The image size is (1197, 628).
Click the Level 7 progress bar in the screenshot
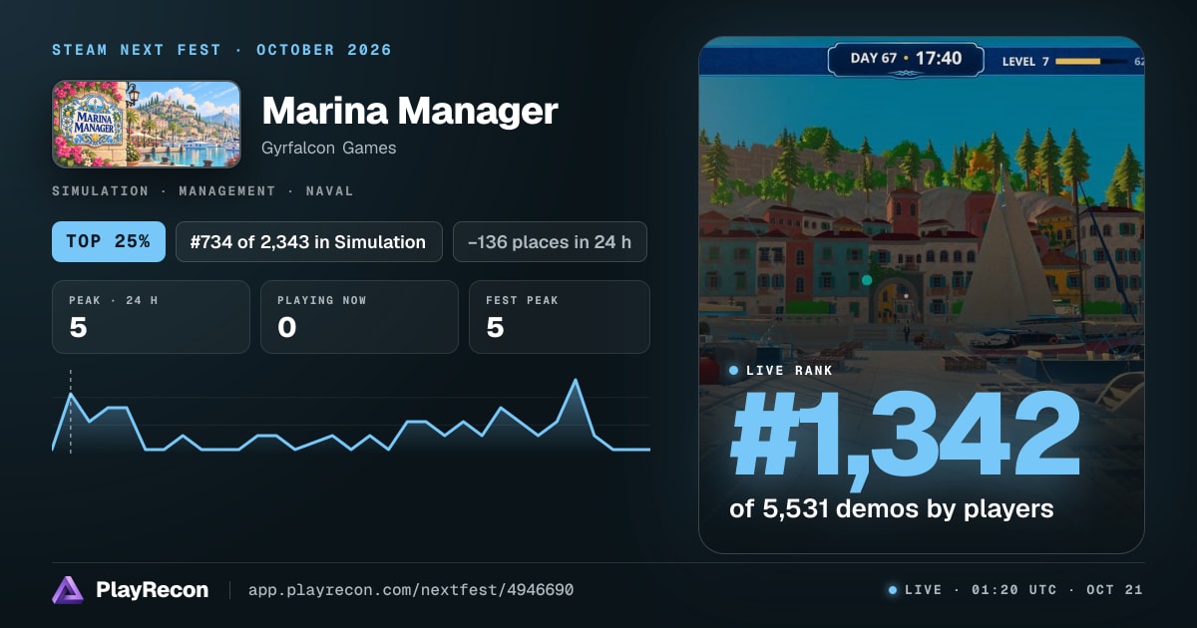[x=1091, y=62]
